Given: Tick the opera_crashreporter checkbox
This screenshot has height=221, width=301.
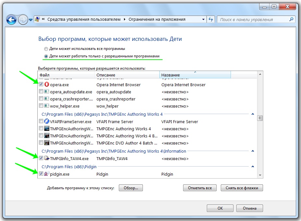Looking at the screenshot, I should tap(41, 99).
